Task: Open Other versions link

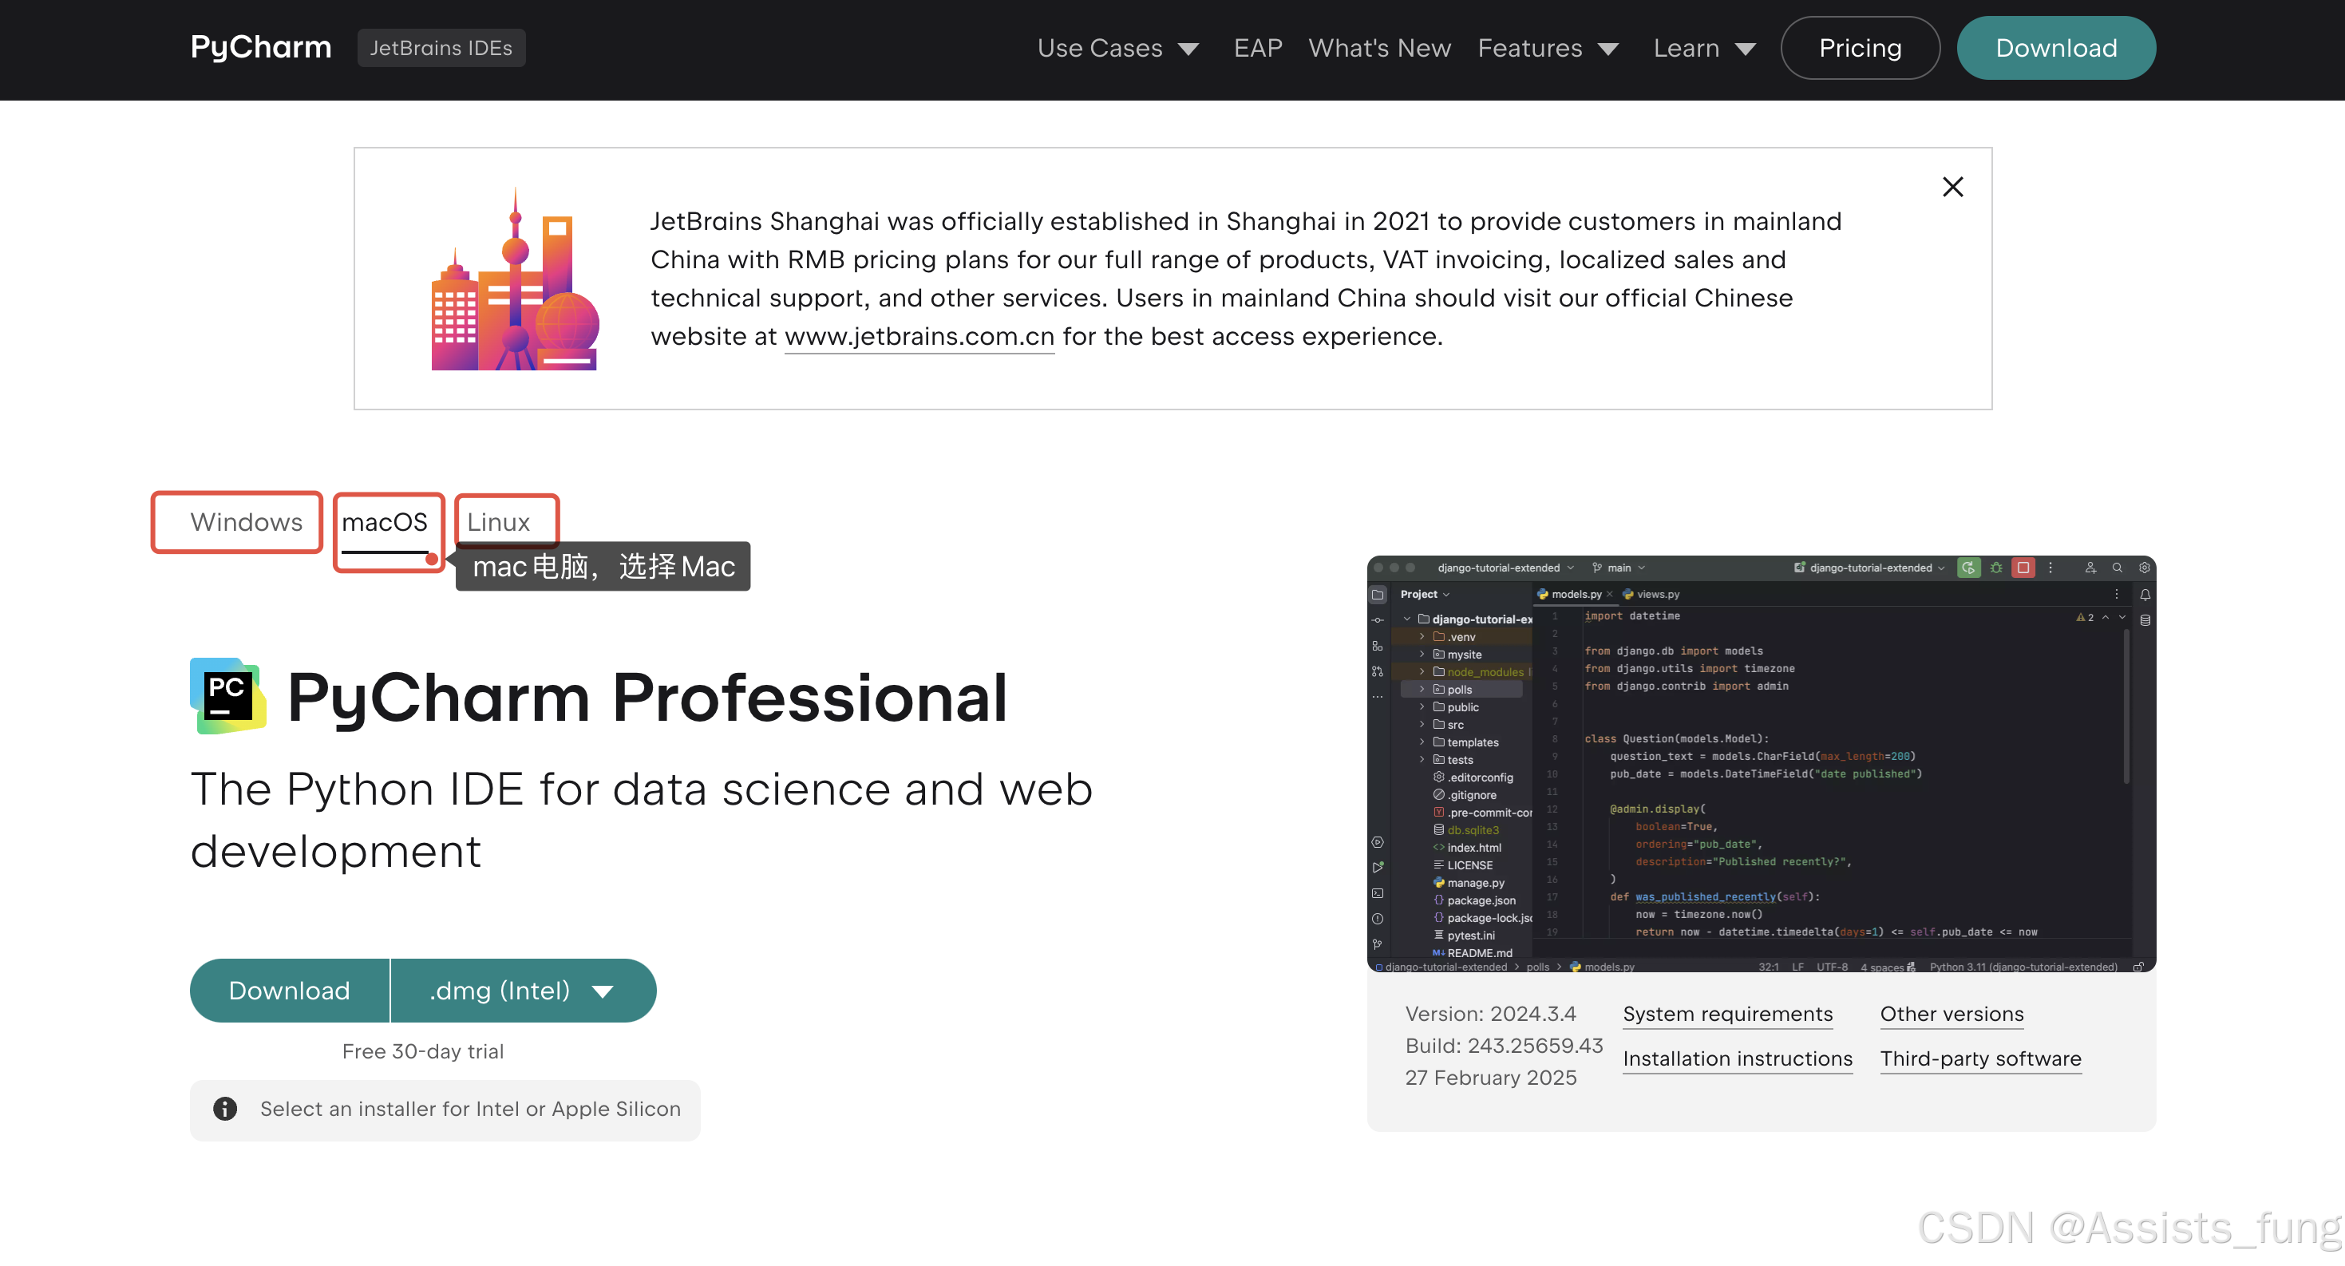Action: pyautogui.click(x=1952, y=1014)
